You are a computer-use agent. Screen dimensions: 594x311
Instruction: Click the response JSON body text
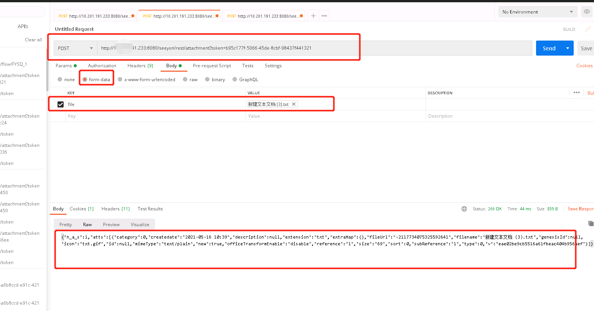(327, 240)
